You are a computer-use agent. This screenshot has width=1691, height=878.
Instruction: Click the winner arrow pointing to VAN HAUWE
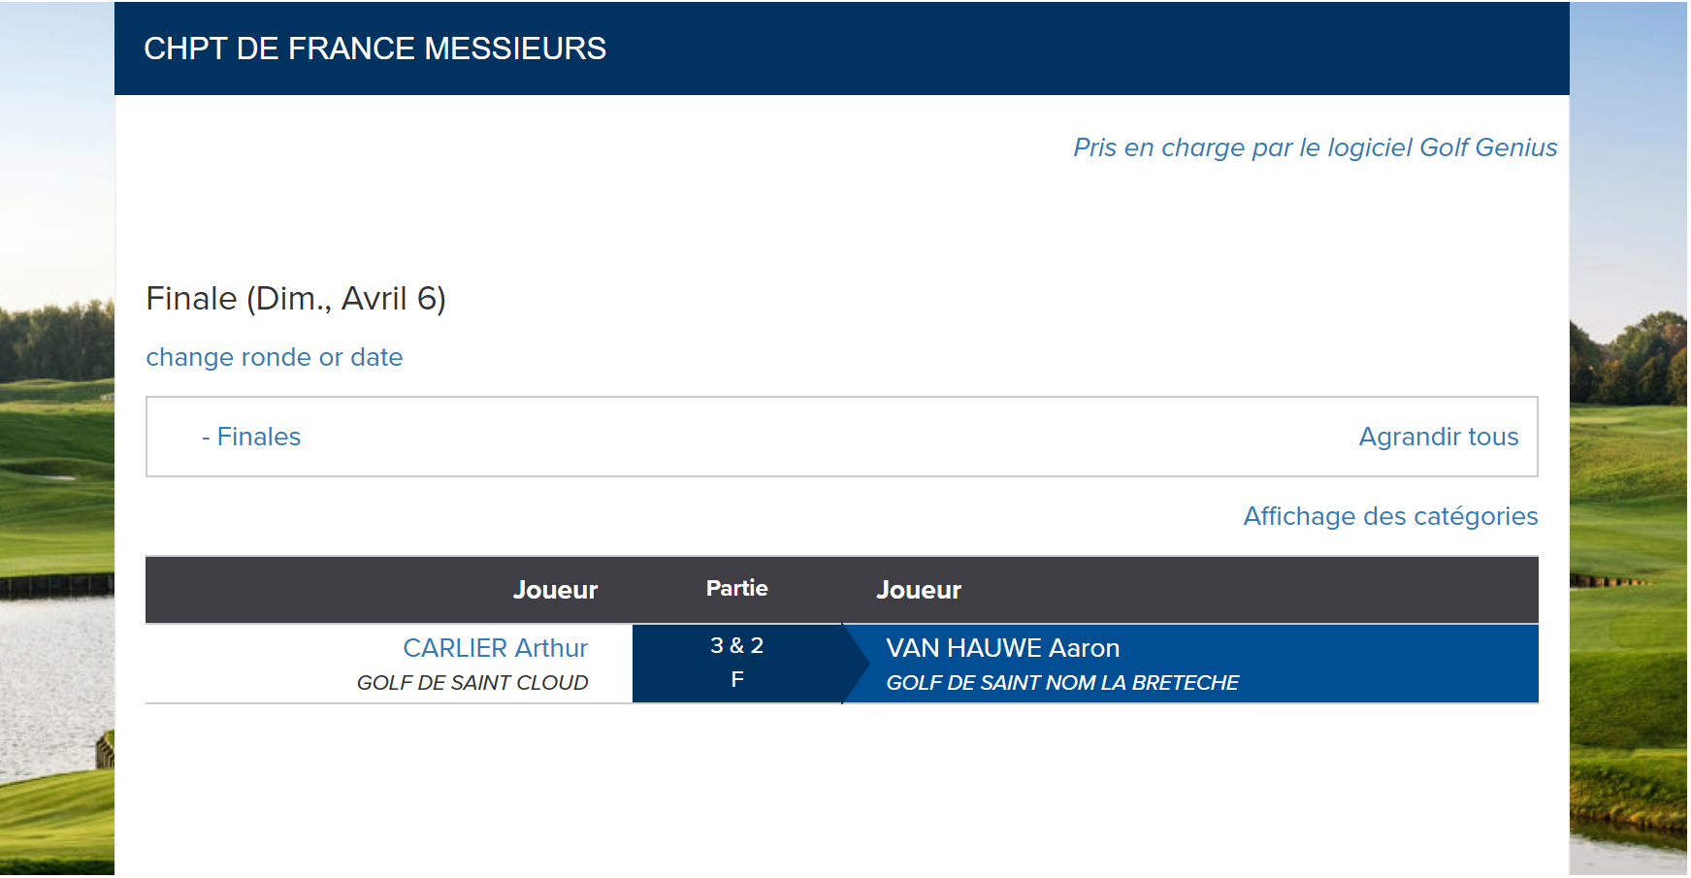point(856,664)
